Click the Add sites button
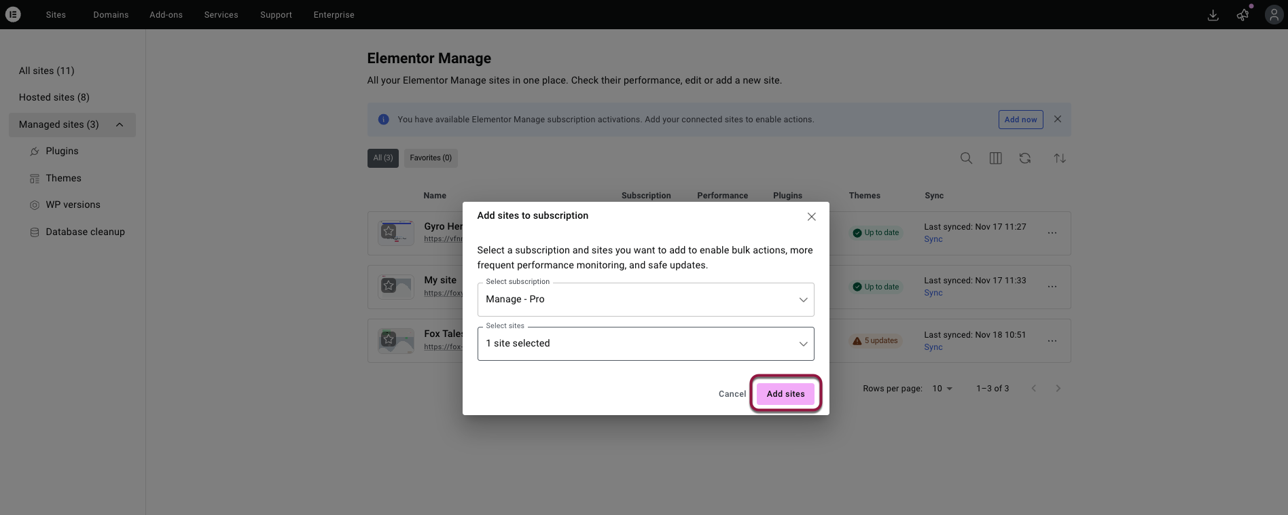This screenshot has height=515, width=1288. [x=785, y=394]
